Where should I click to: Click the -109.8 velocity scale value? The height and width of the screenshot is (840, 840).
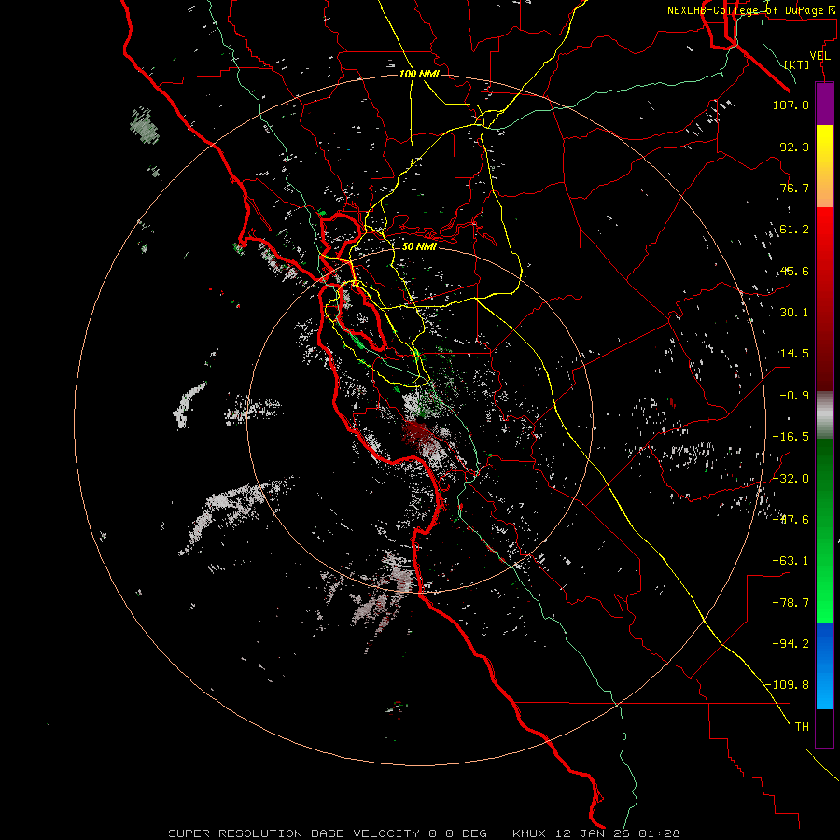coord(788,685)
